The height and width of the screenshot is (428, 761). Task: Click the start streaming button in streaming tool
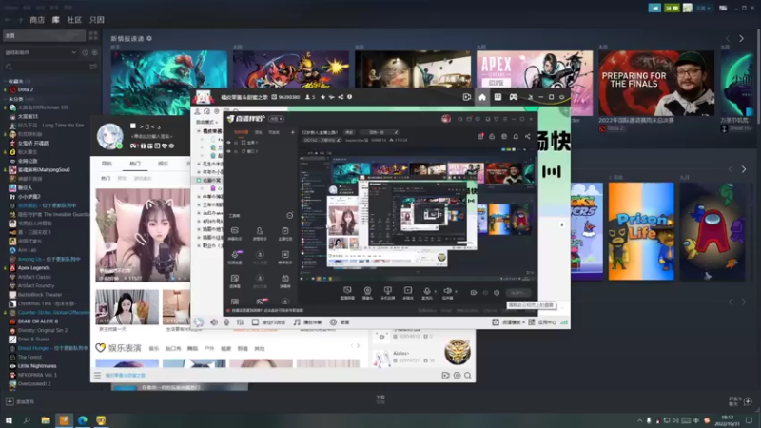click(517, 293)
